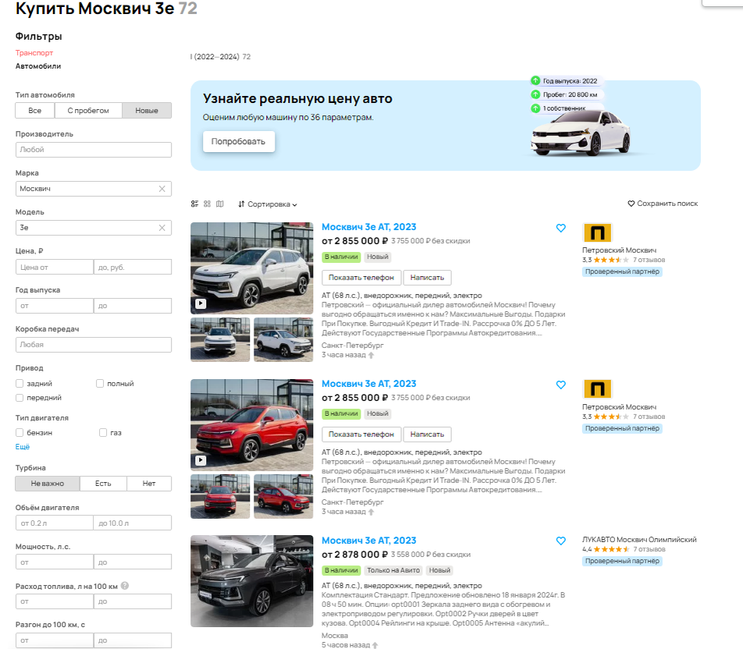
Task: Open year-from dropdown field
Action: click(x=55, y=306)
